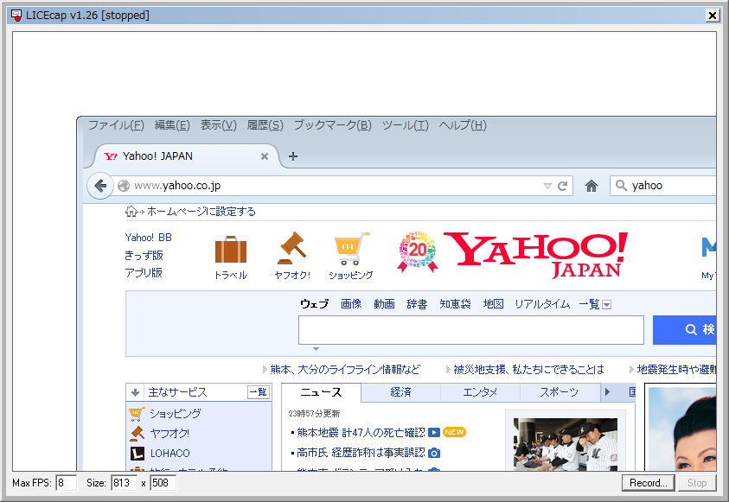Open the 編集(E) menu

(172, 125)
